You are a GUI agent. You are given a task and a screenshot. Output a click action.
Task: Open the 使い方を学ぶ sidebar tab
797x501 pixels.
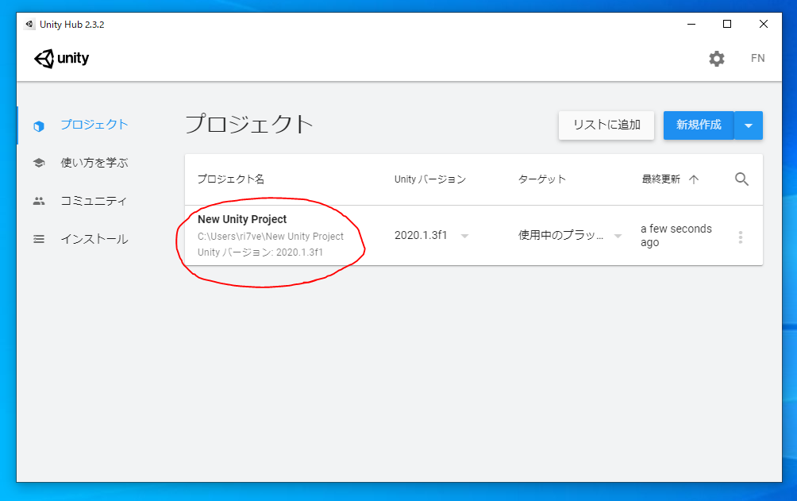(94, 163)
